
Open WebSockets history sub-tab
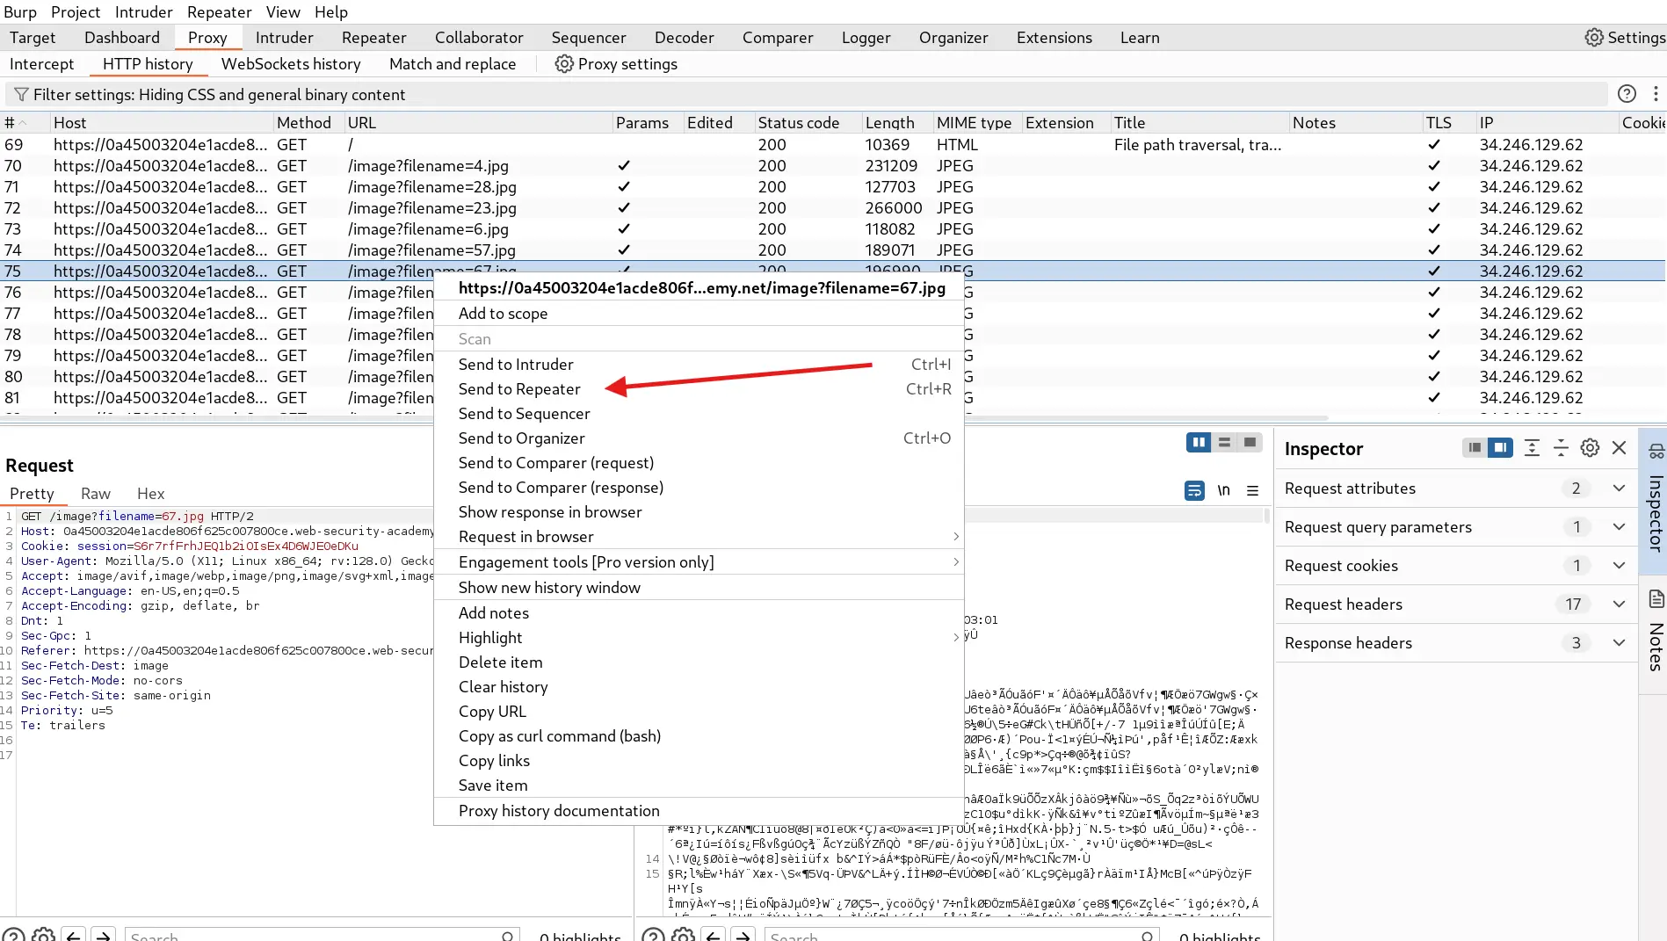coord(291,64)
